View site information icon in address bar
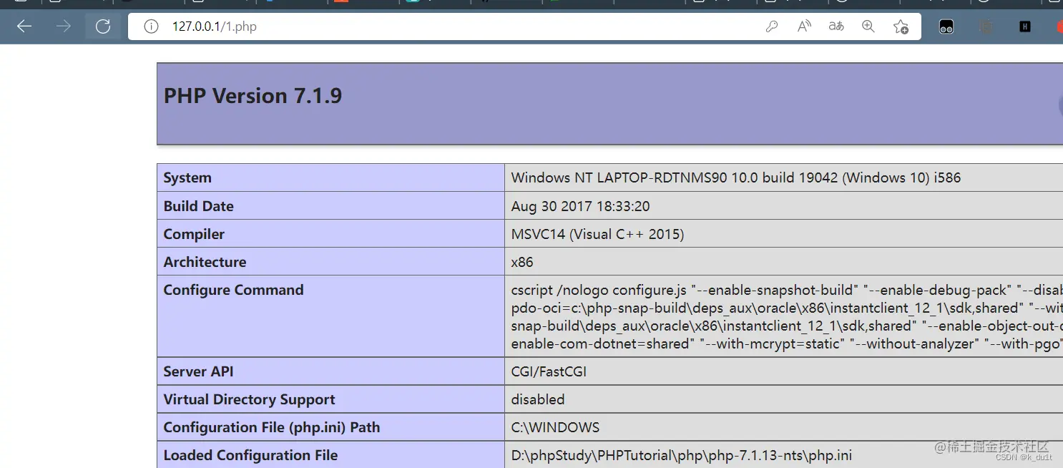Screen dimensions: 1063x468 point(151,27)
